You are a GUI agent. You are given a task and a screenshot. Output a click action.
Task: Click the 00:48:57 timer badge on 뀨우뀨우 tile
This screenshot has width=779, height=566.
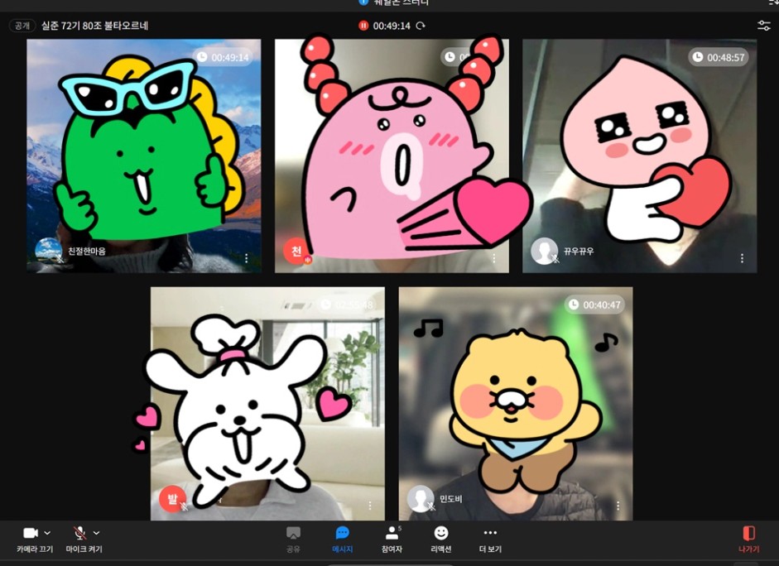click(719, 57)
